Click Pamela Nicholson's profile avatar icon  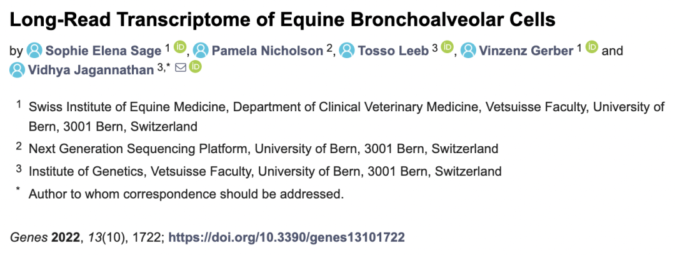pyautogui.click(x=201, y=51)
